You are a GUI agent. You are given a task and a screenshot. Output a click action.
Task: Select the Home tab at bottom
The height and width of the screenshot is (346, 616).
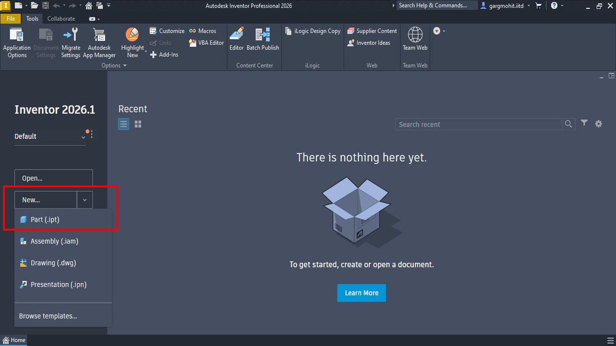coord(14,340)
